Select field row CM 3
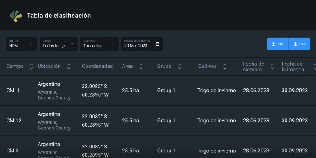 point(158,147)
